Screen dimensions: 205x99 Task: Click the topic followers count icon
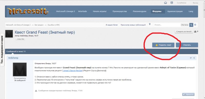pos(195,32)
